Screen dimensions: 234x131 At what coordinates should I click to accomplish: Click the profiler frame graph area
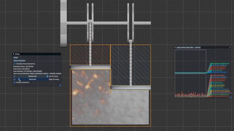[190, 74]
